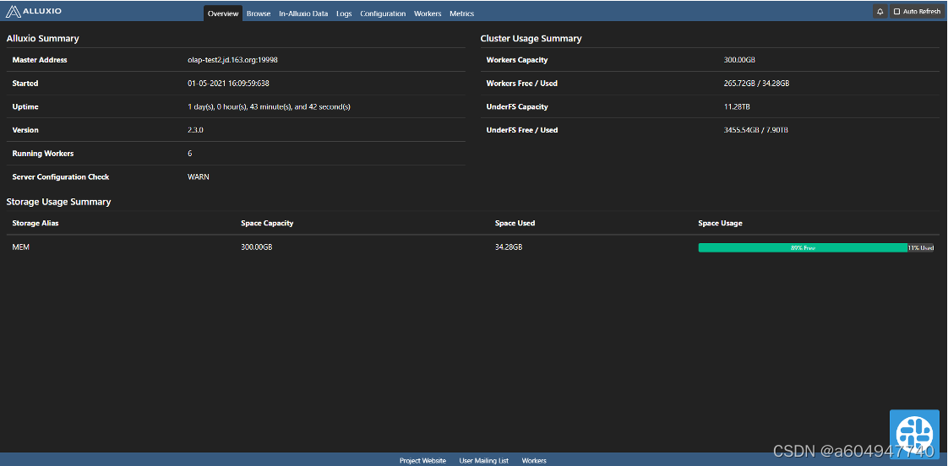
Task: Click the 'MEM' storage alias cell
Action: click(x=21, y=247)
